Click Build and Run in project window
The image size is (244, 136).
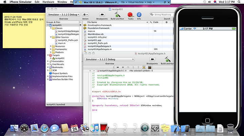click(117, 15)
